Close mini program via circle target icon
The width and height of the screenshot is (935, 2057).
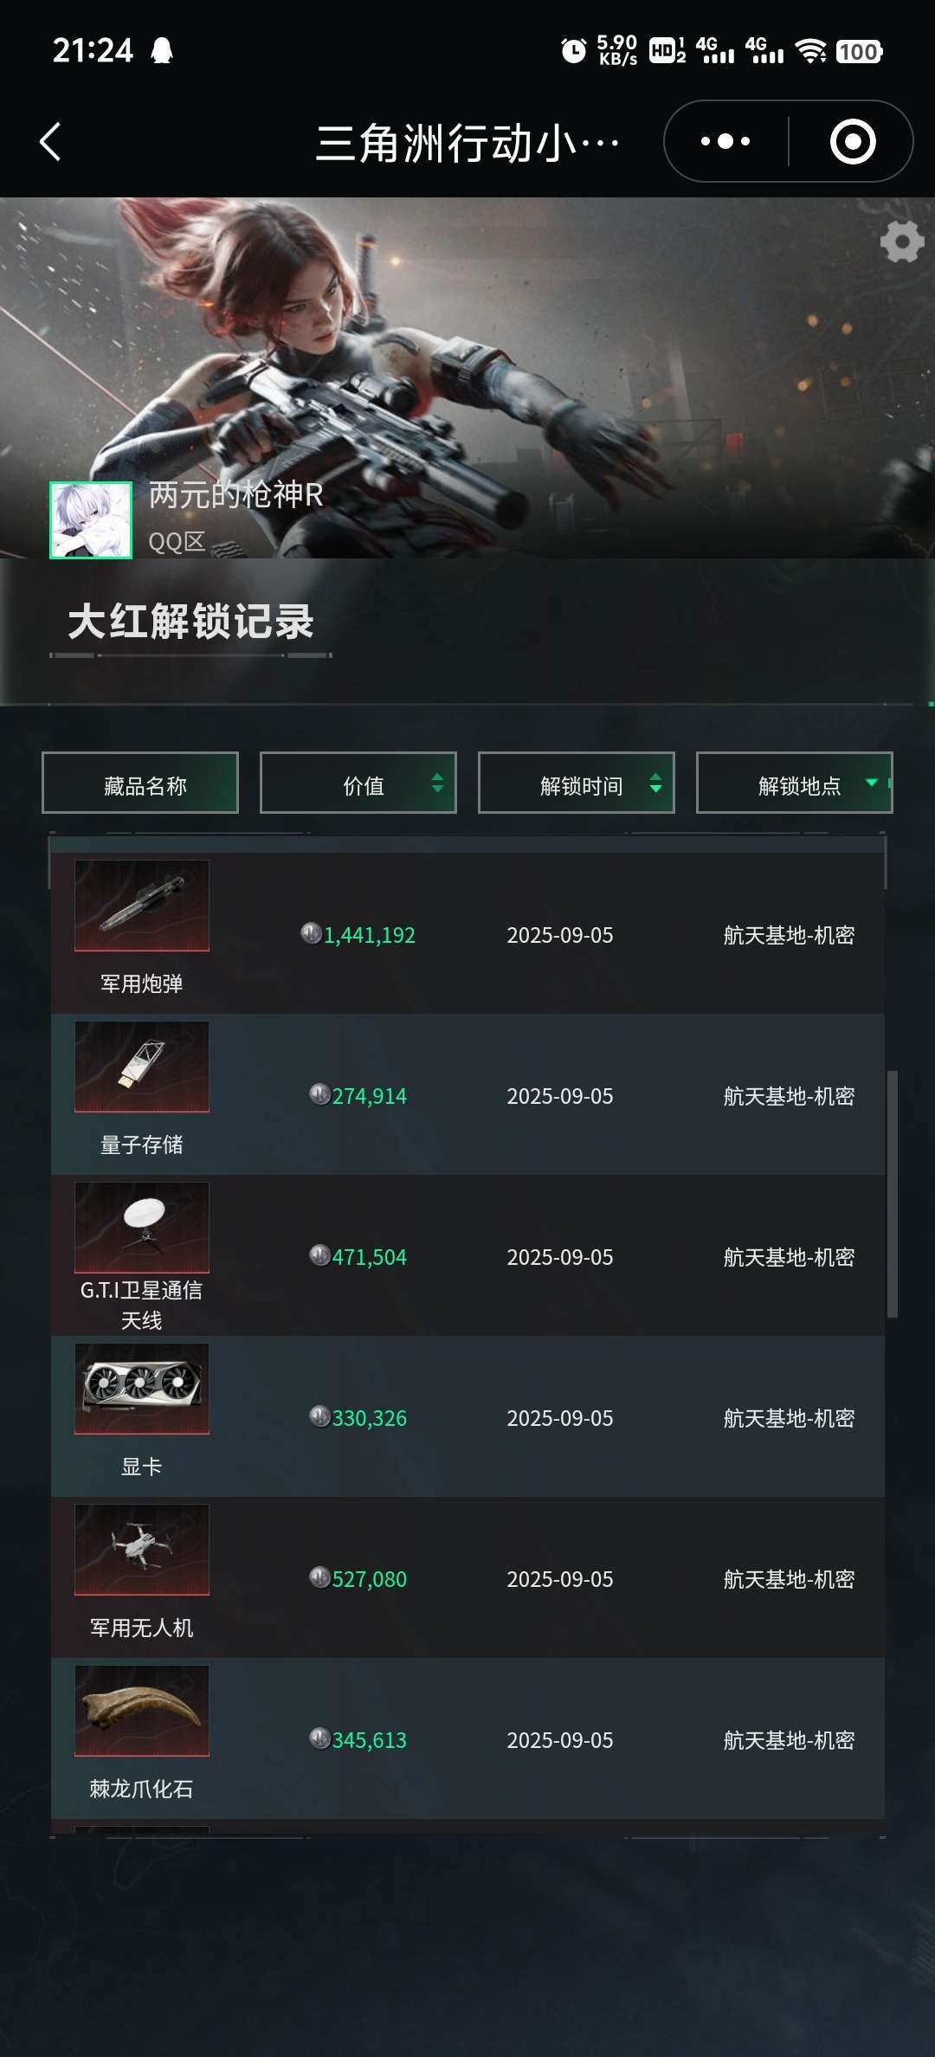853,141
